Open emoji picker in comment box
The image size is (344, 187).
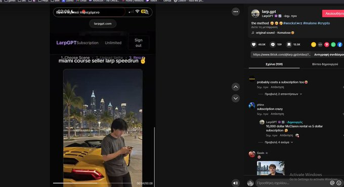(339, 183)
